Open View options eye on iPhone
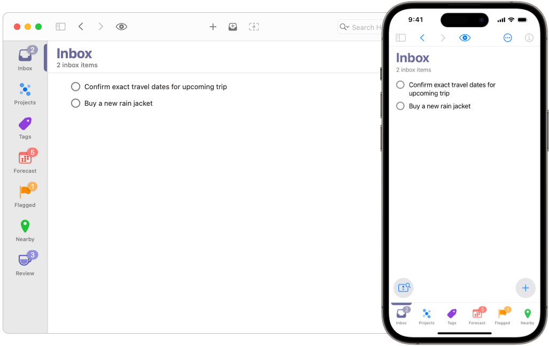Viewport: 549px width, 346px height. point(465,38)
